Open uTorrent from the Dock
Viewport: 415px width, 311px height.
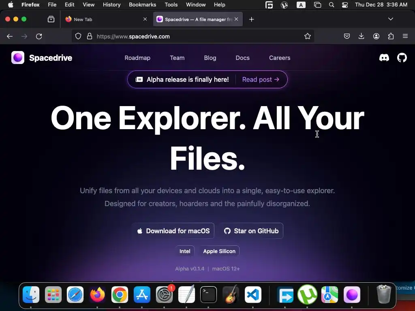tap(307, 294)
